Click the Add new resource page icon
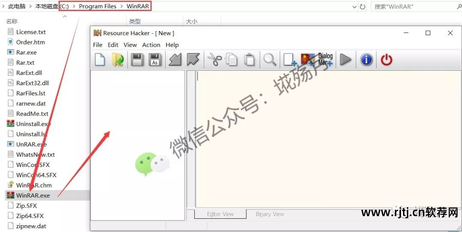The width and height of the screenshot is (462, 232). [290, 59]
